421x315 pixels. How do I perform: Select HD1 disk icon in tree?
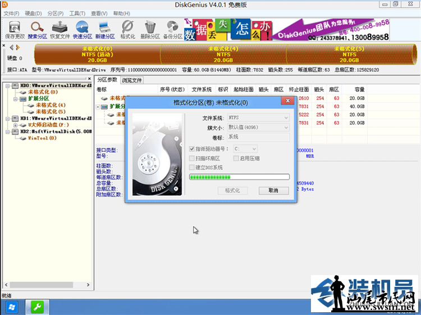click(x=15, y=118)
